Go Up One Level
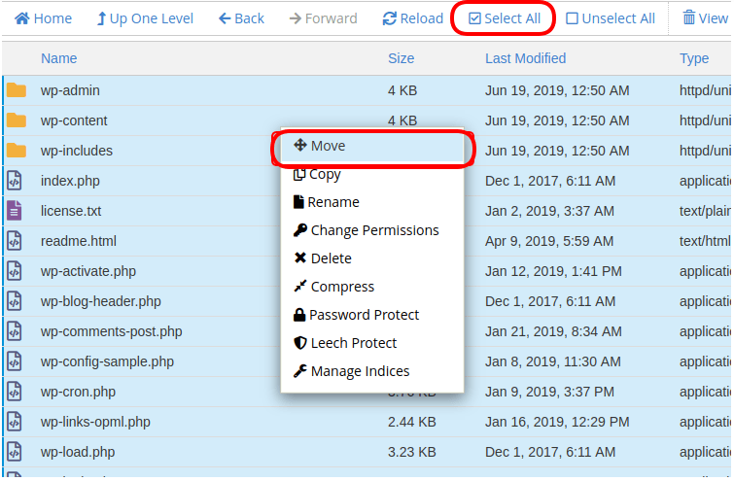This screenshot has width=734, height=481. [145, 18]
